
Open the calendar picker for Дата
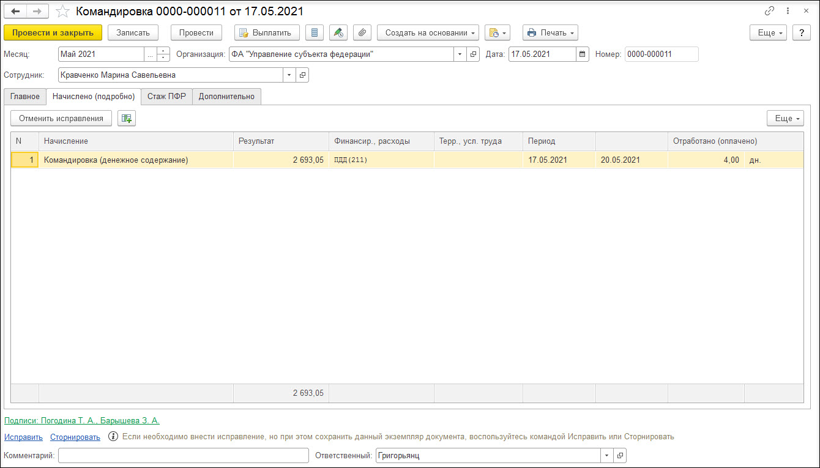(x=583, y=54)
